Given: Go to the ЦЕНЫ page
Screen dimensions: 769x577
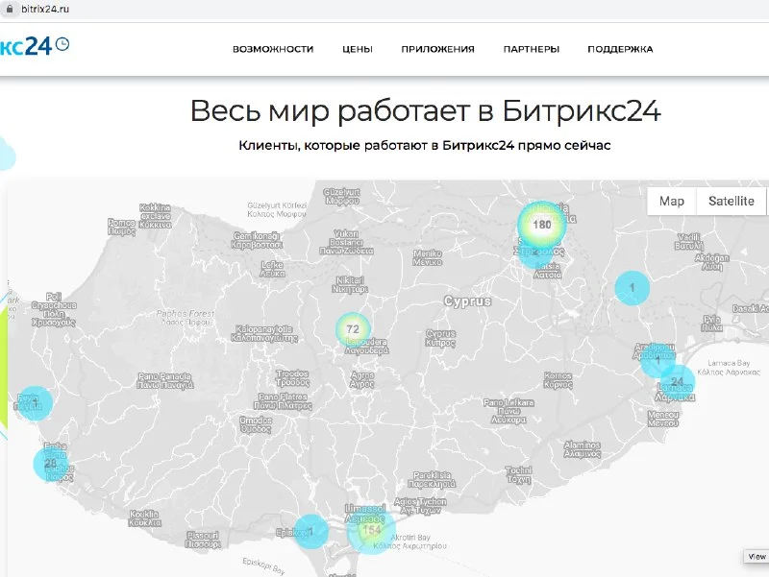Looking at the screenshot, I should 358,49.
